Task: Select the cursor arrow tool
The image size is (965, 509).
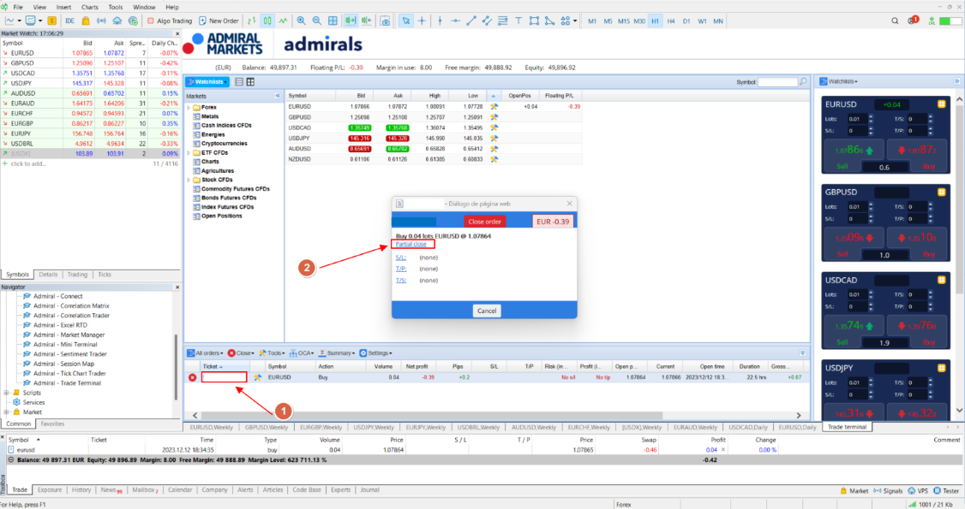Action: point(405,21)
